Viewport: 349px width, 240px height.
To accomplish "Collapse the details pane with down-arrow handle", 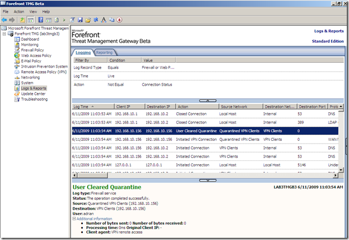I will click(x=208, y=180).
